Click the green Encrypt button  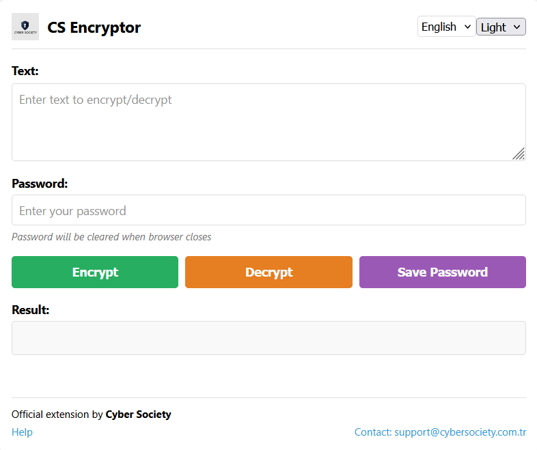[x=95, y=272]
